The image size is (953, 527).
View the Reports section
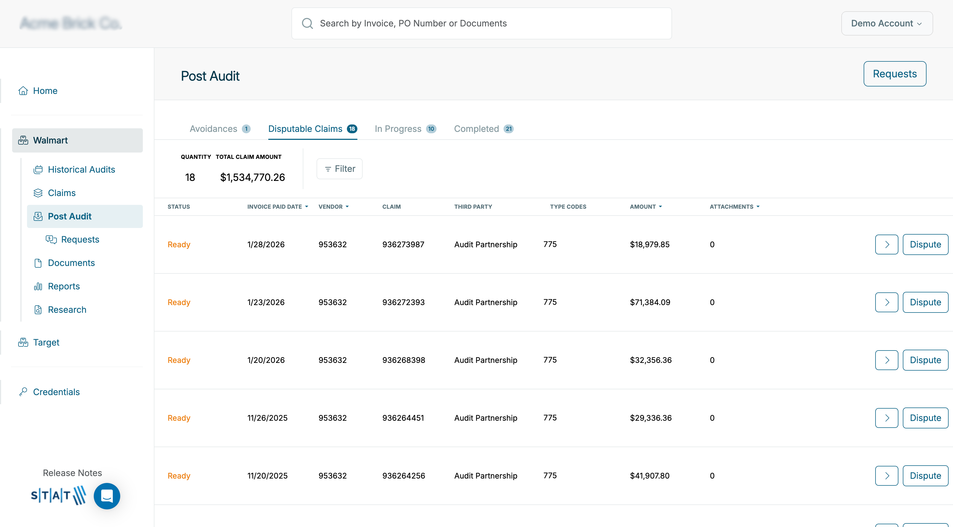click(x=64, y=286)
